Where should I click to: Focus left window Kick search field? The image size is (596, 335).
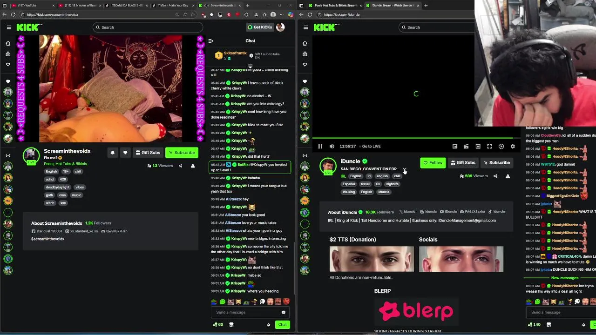[x=147, y=27]
